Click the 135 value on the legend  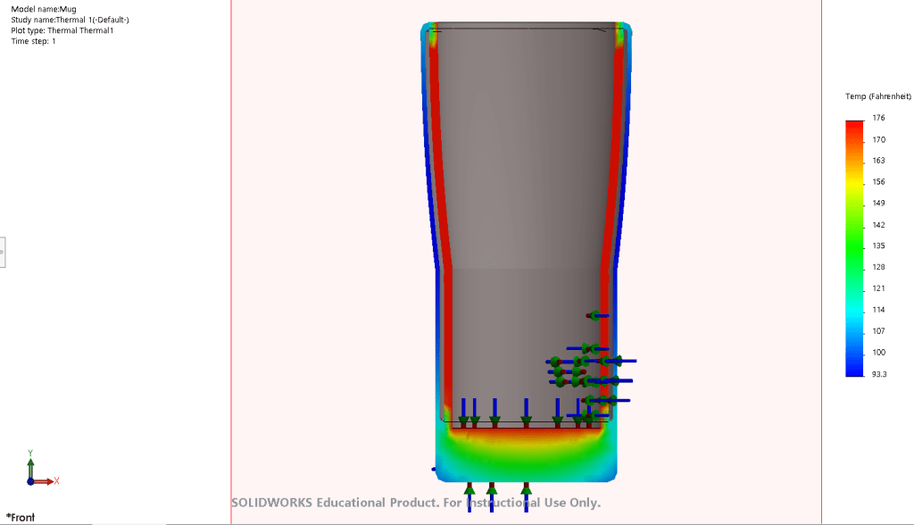(x=878, y=246)
